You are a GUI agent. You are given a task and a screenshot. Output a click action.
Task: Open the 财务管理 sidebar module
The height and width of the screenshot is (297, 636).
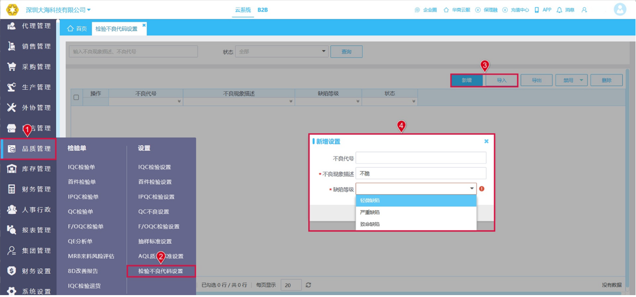(x=29, y=190)
